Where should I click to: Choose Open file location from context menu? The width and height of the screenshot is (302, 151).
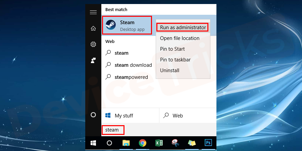click(180, 38)
